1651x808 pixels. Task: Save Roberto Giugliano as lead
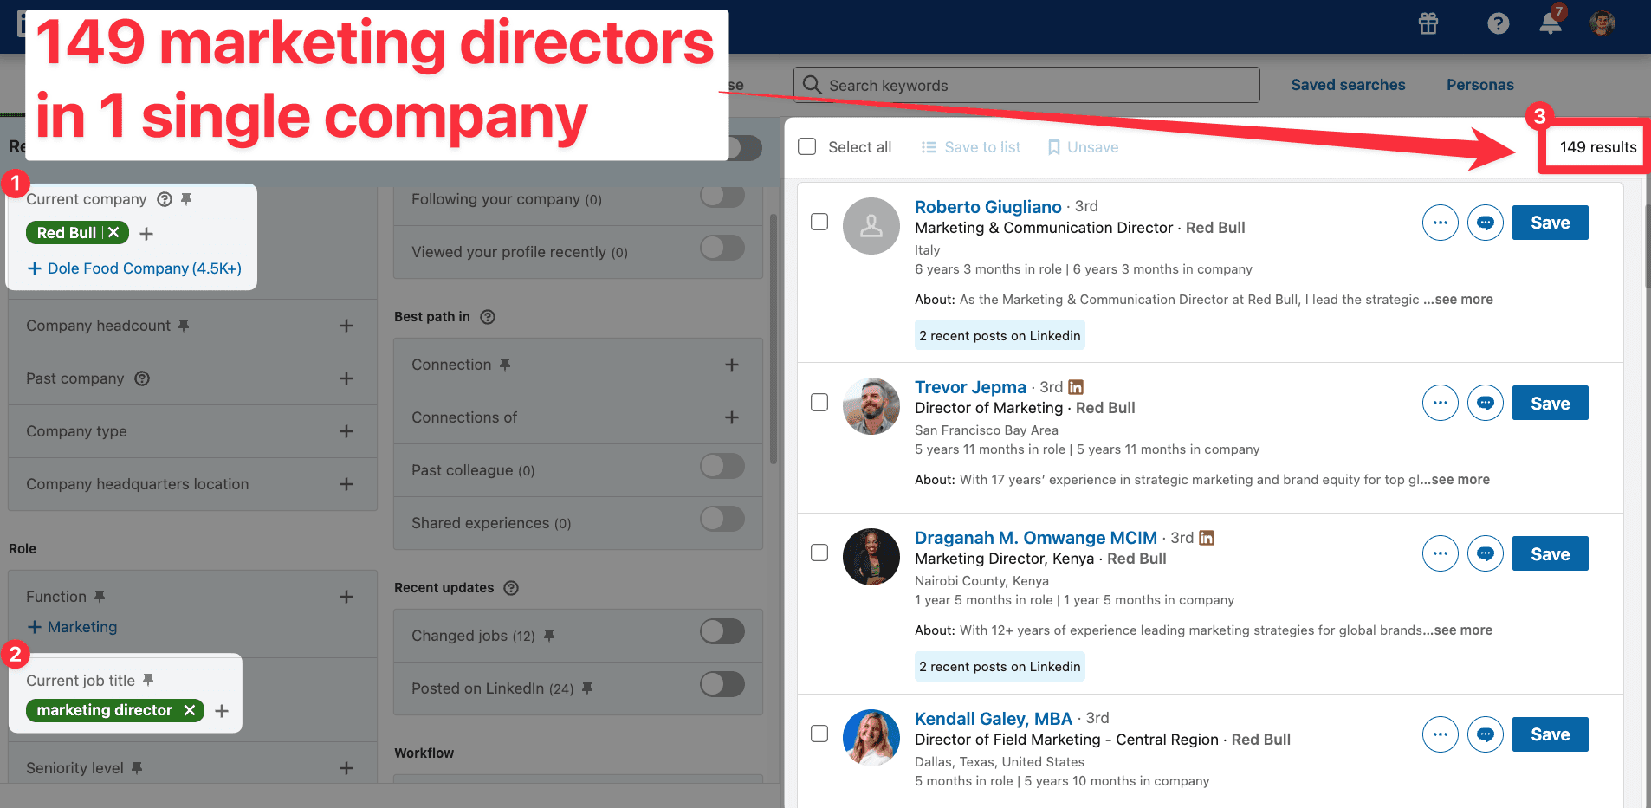(x=1551, y=223)
